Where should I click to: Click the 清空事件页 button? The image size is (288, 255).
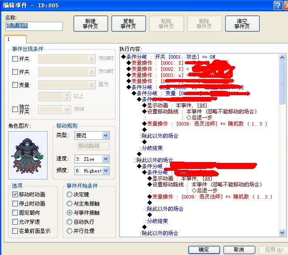[x=242, y=23]
